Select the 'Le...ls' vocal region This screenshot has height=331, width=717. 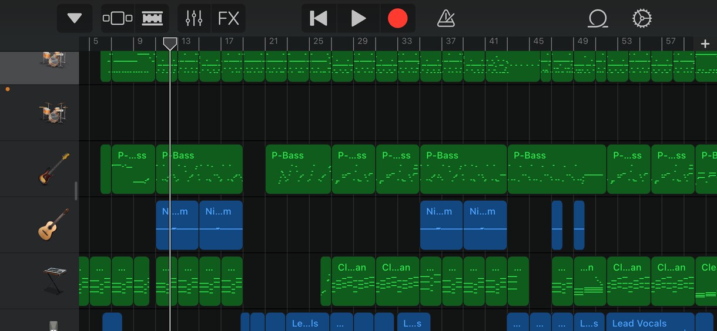pos(307,322)
